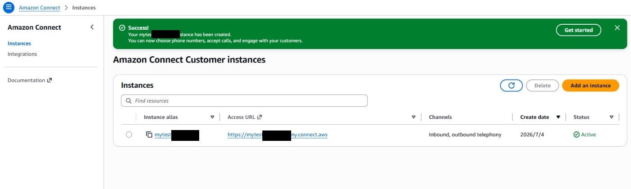Open the hamburger navigation menu
The height and width of the screenshot is (189, 631).
click(x=9, y=8)
